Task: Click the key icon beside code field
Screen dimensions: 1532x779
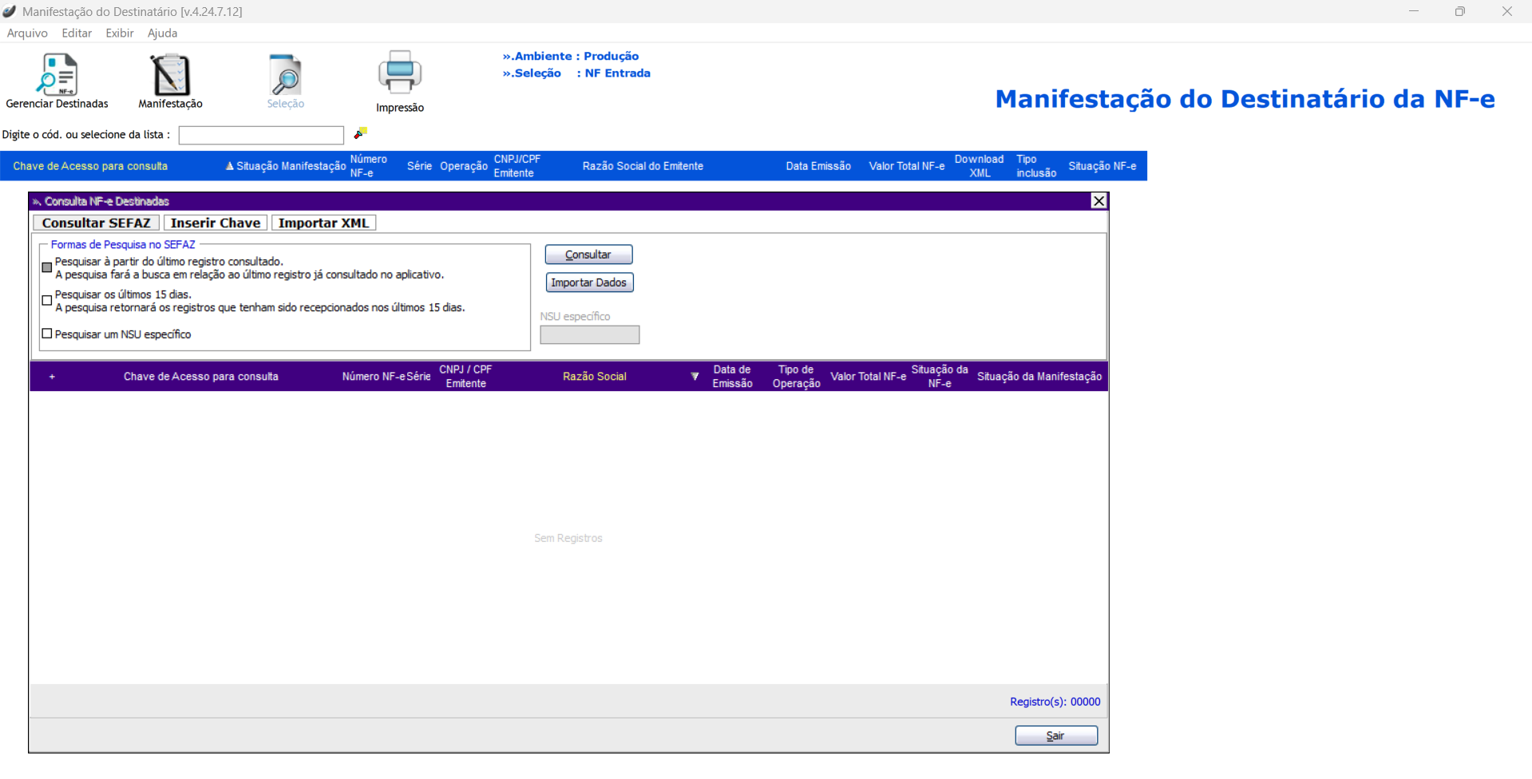Action: click(360, 133)
